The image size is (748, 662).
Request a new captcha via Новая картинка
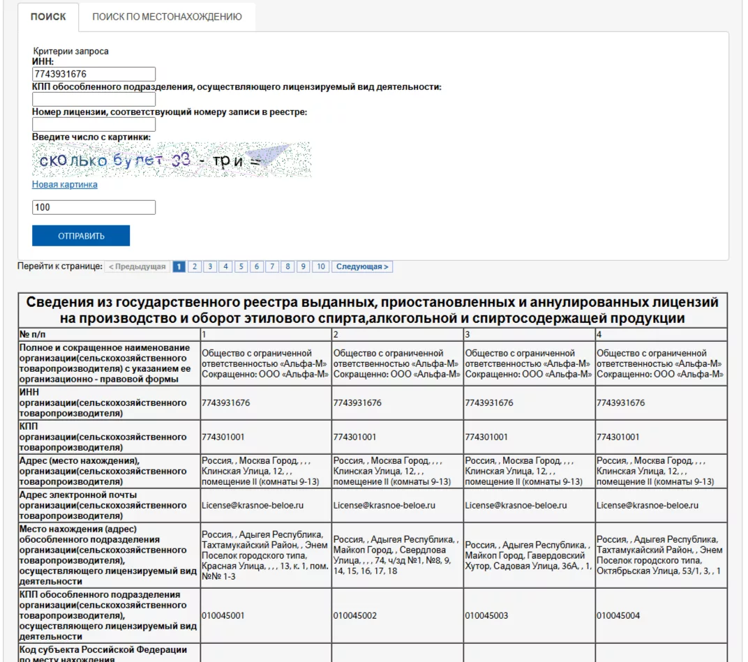click(64, 185)
